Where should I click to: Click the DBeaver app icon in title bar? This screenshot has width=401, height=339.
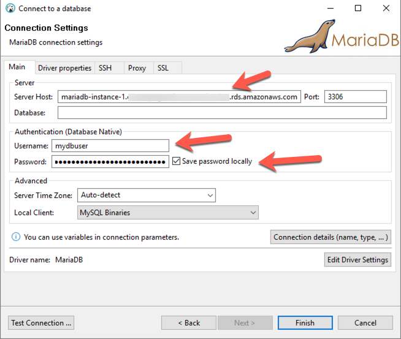10,8
